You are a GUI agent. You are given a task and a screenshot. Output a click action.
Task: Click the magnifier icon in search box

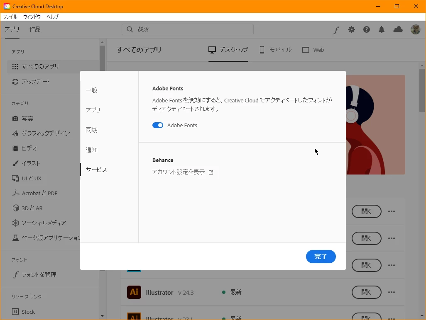click(x=130, y=29)
